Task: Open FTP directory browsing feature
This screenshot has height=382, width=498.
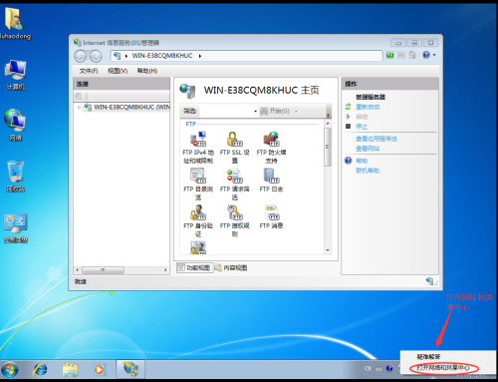Action: [x=198, y=184]
